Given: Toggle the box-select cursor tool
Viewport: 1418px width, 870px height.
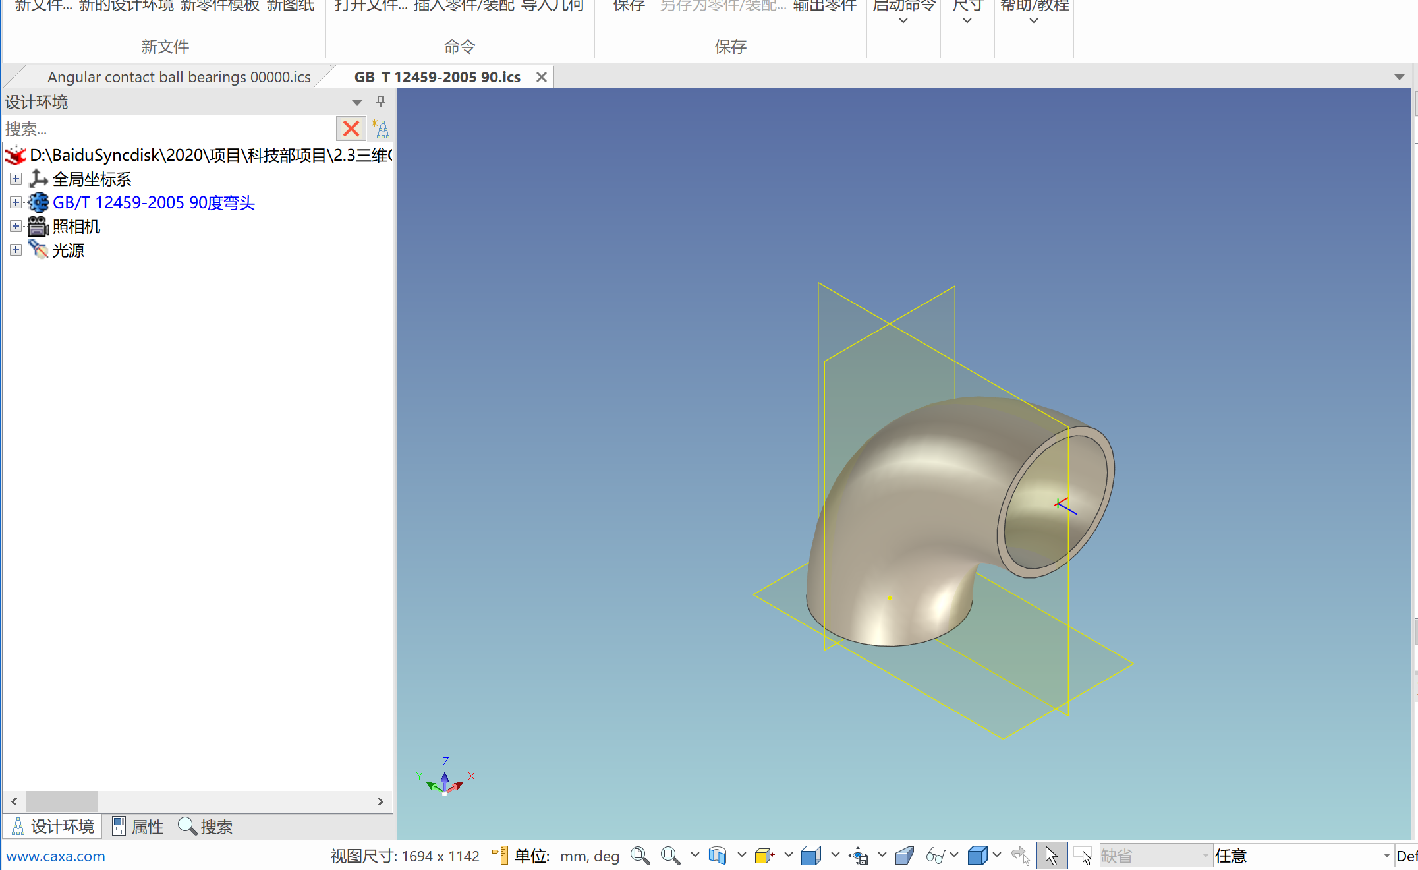Looking at the screenshot, I should [1083, 855].
